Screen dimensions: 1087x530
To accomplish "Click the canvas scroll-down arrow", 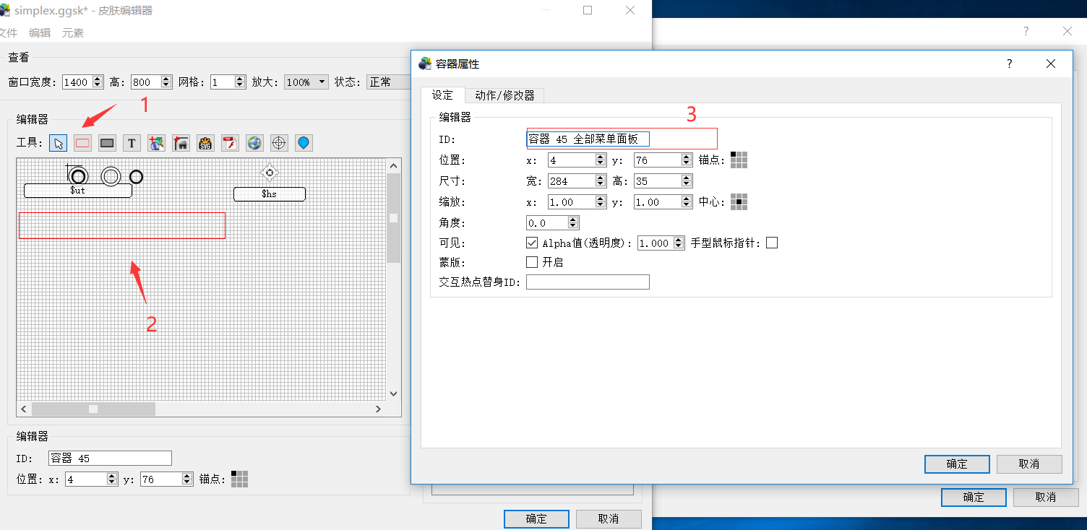I will coord(394,394).
